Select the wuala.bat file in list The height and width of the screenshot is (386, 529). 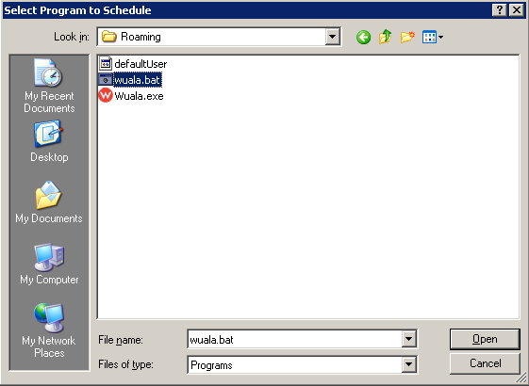pyautogui.click(x=130, y=80)
